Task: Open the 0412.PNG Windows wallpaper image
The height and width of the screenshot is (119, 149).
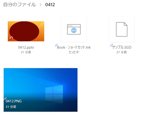Action: click(x=41, y=90)
